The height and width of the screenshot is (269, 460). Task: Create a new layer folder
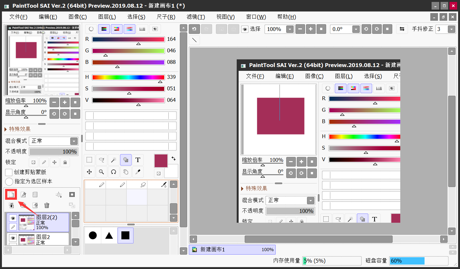(35, 194)
